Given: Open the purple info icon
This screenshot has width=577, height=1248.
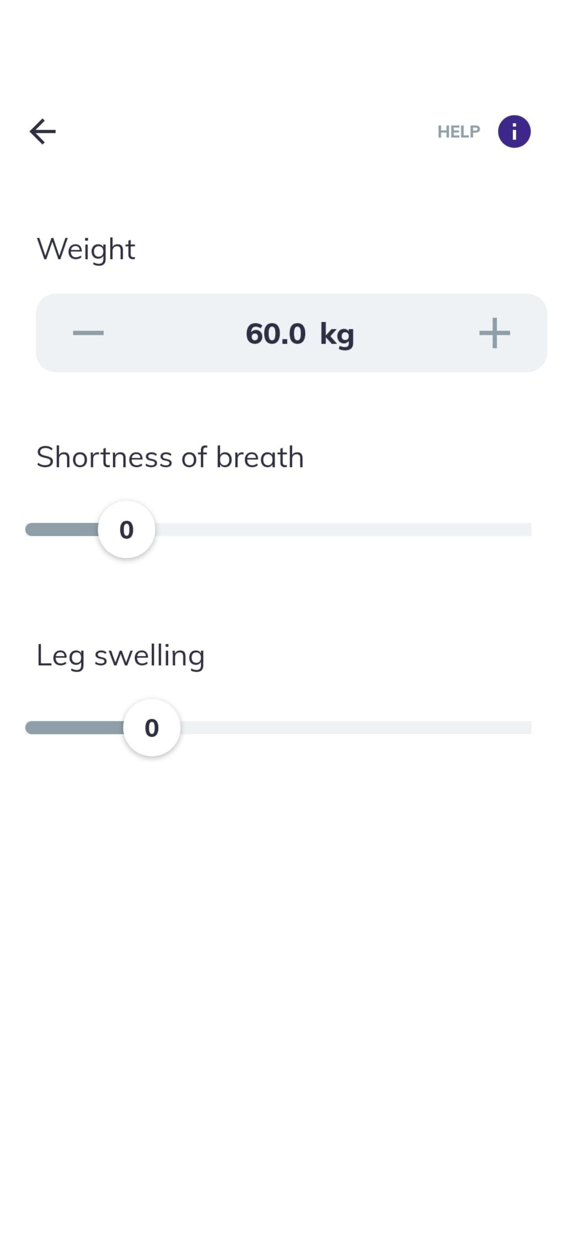Looking at the screenshot, I should (x=514, y=131).
